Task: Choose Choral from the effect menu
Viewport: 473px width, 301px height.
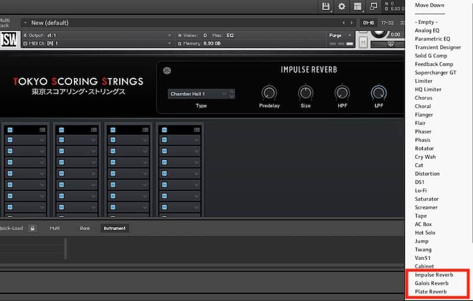Action: 423,106
